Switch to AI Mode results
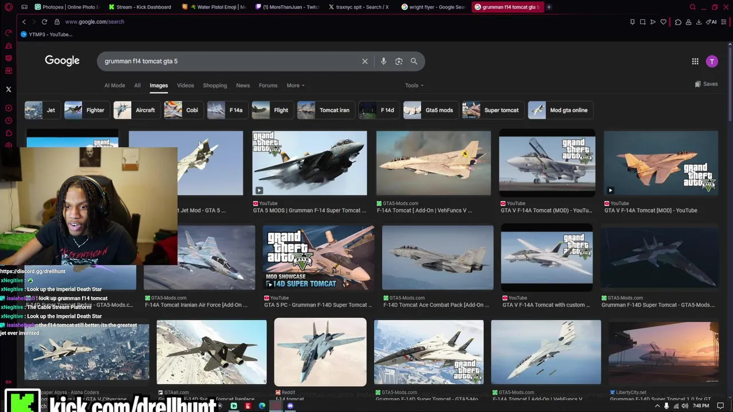Screen dimensions: 733x412 (115, 85)
